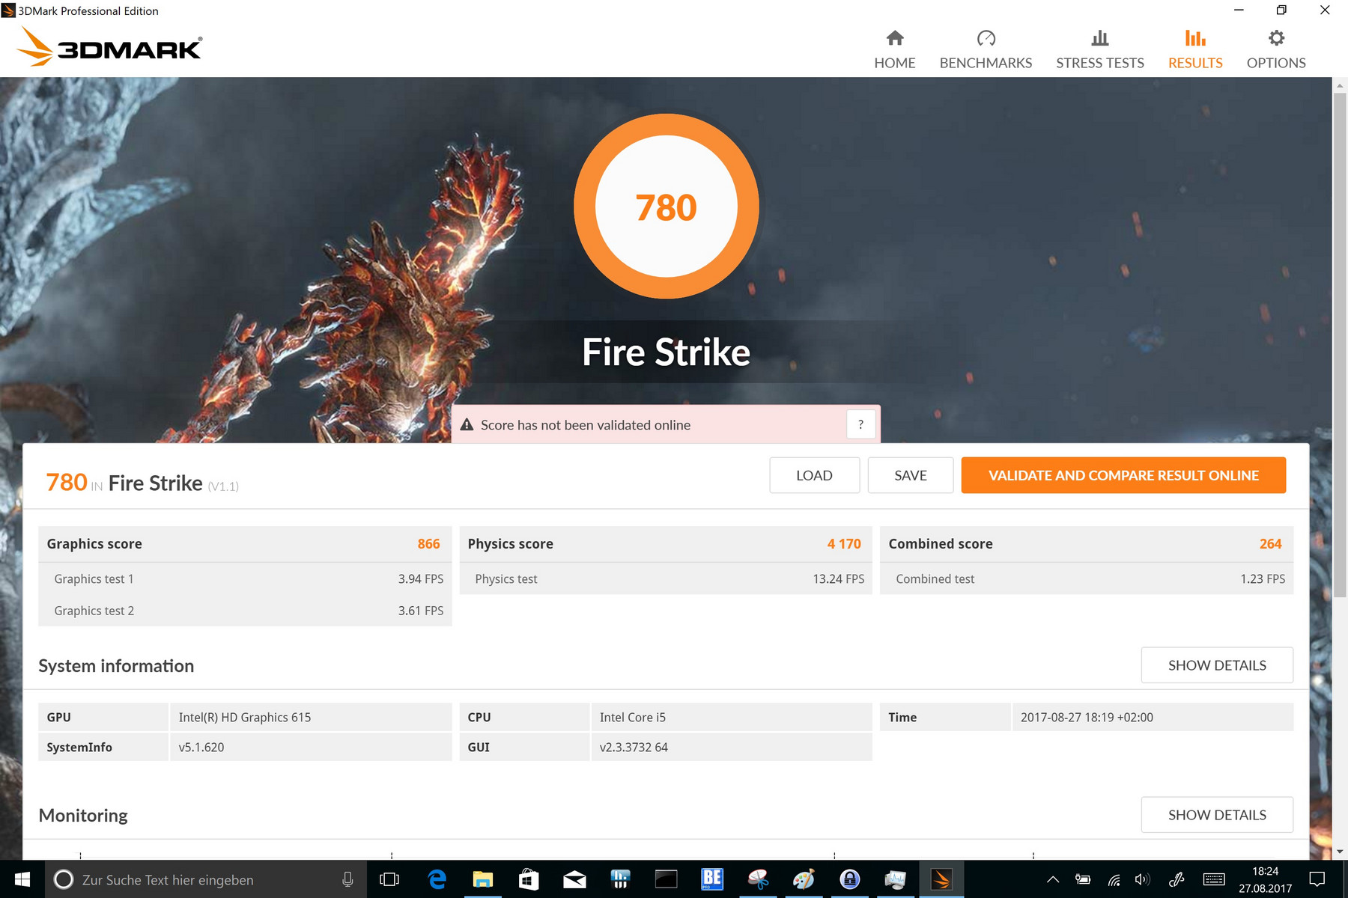Click the Cortana search box

[206, 879]
